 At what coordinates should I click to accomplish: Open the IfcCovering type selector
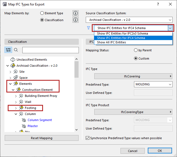(x=133, y=76)
